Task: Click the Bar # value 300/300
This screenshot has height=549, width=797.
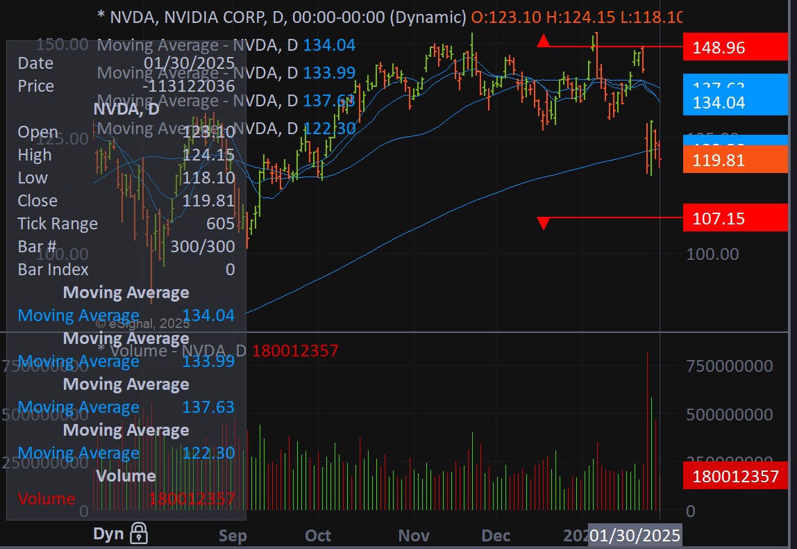Action: click(x=202, y=246)
